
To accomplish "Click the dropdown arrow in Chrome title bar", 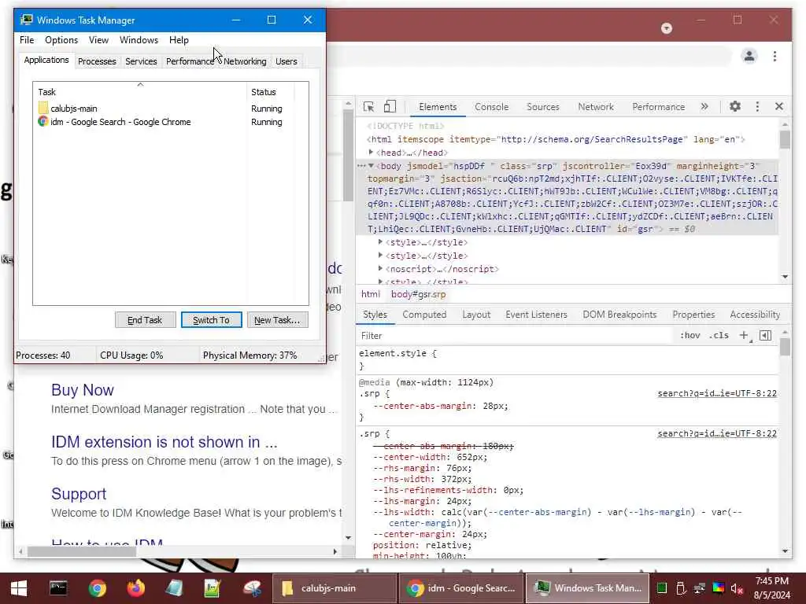I will coord(667,28).
